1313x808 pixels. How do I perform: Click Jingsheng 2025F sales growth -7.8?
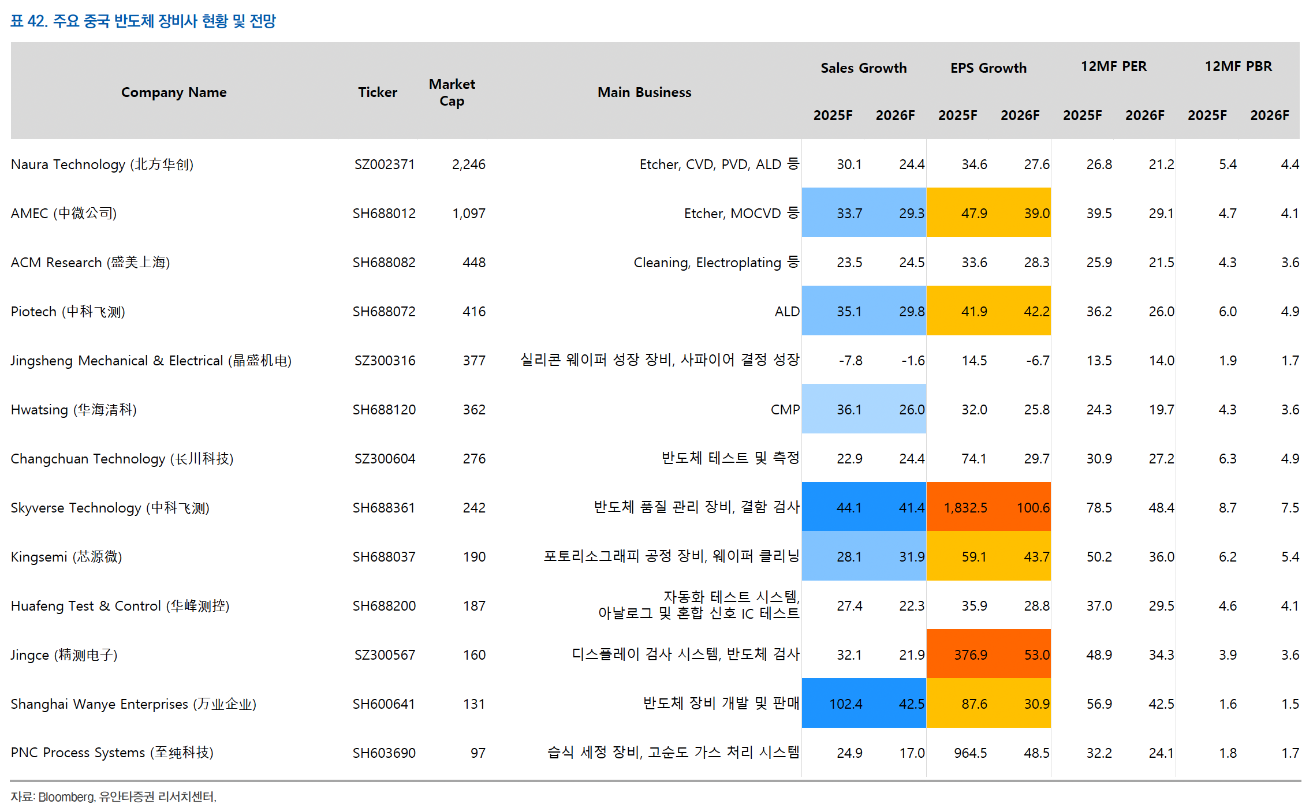(850, 361)
